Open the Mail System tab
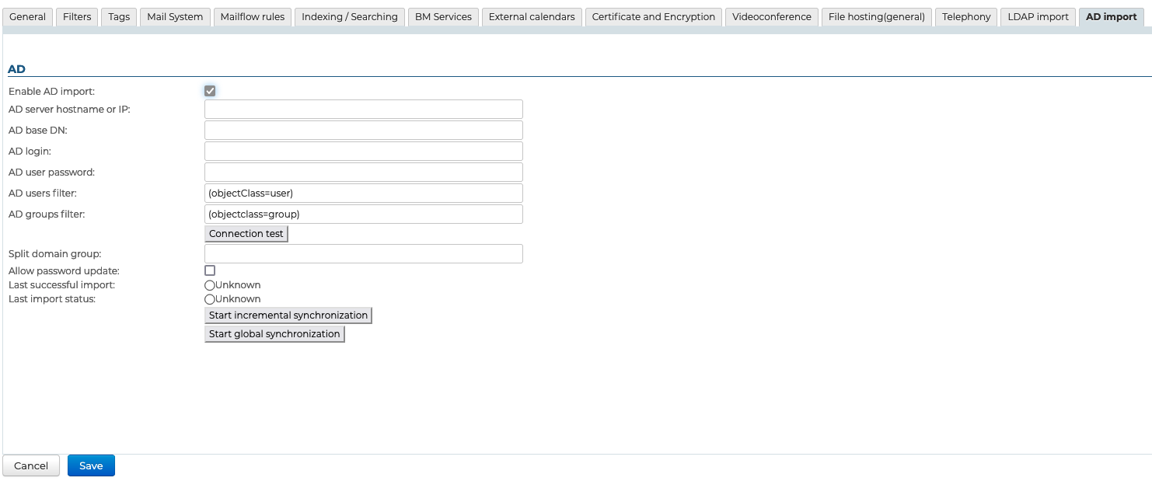Image resolution: width=1152 pixels, height=481 pixels. pyautogui.click(x=175, y=17)
